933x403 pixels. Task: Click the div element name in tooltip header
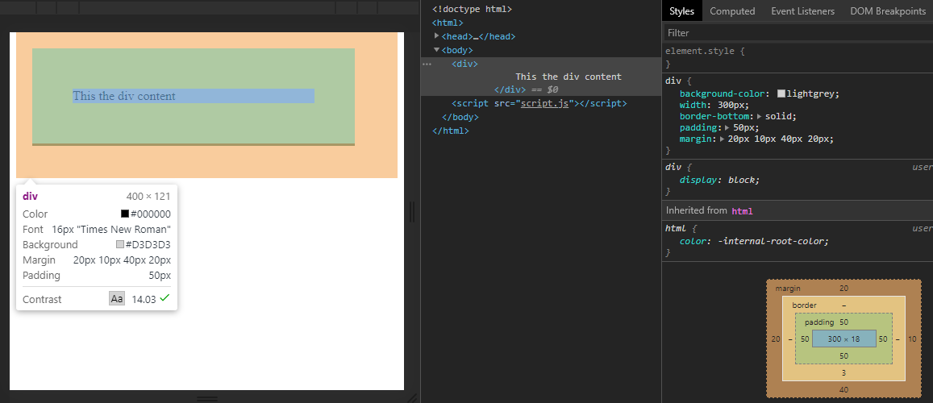(x=30, y=196)
